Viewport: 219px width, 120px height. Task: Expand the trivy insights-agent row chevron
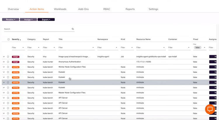[x=4, y=56]
